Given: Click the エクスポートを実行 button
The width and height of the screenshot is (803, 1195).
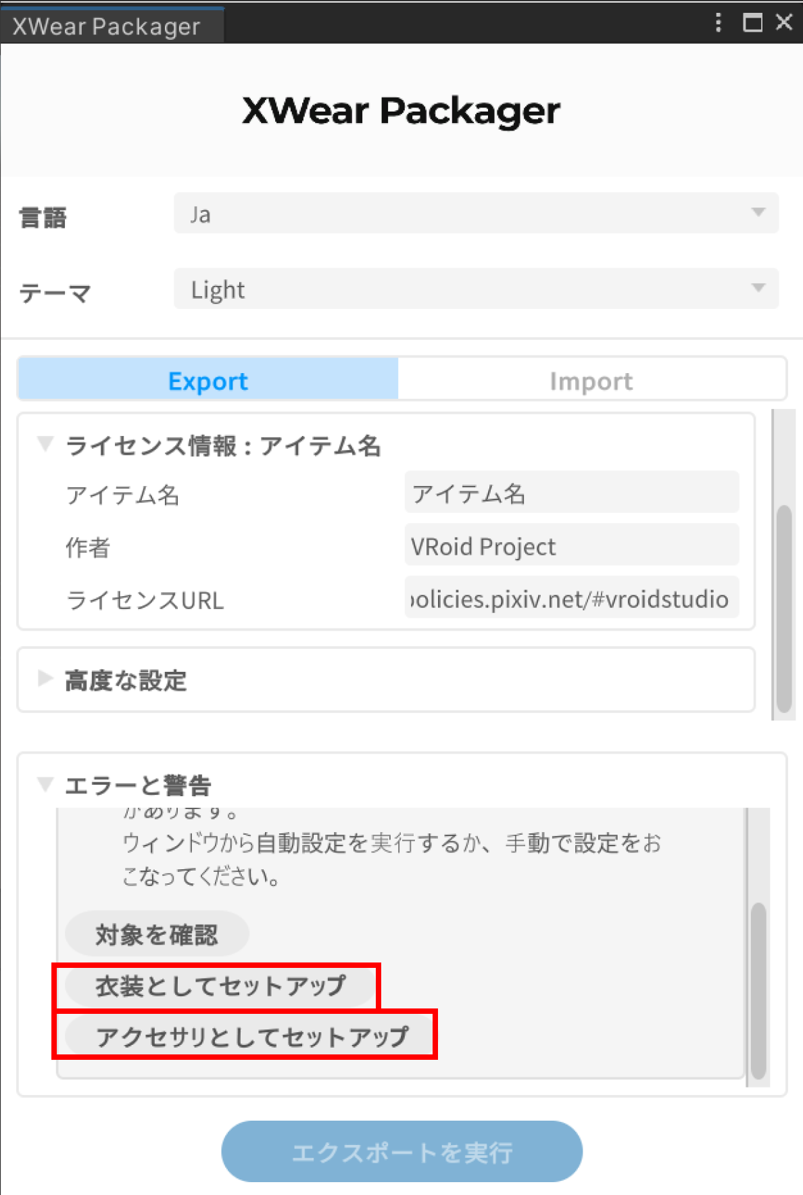Looking at the screenshot, I should click(402, 1152).
